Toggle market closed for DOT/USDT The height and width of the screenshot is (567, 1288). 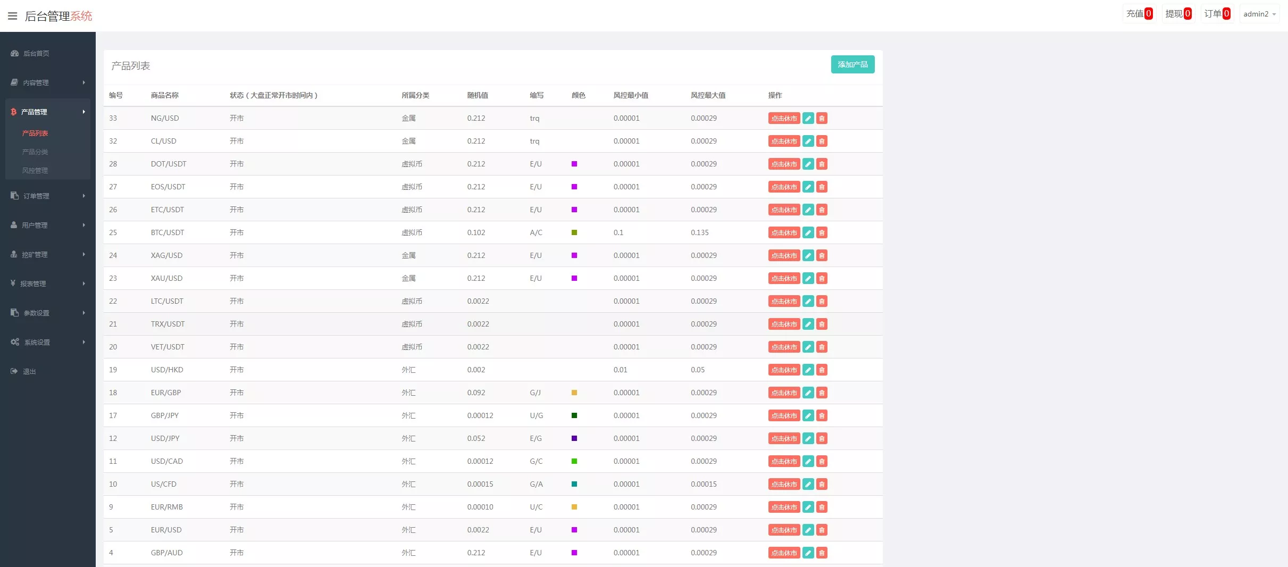(784, 164)
